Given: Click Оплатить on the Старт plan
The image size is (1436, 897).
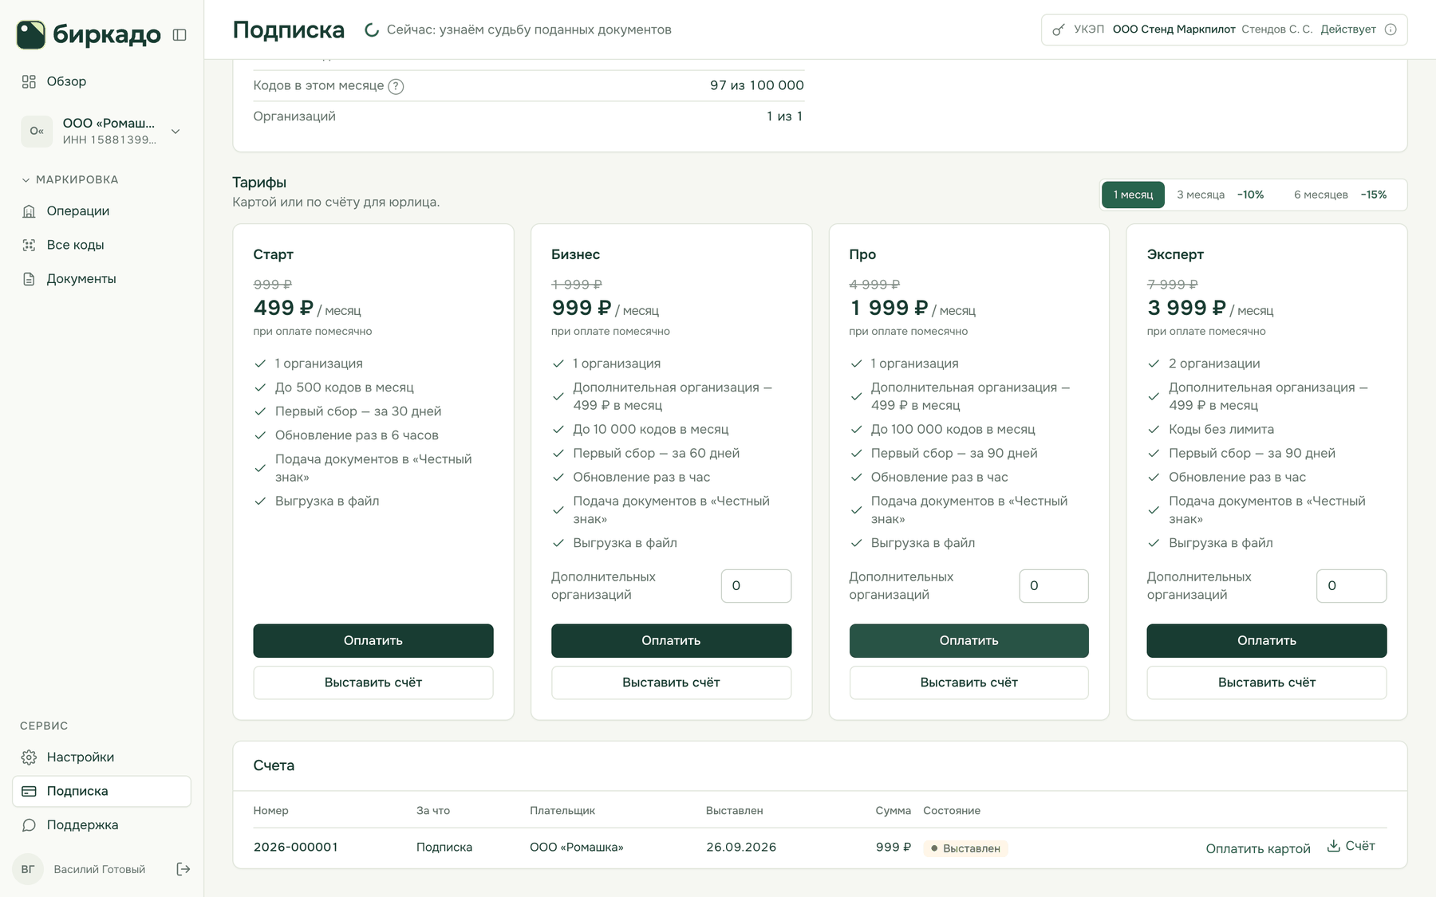Looking at the screenshot, I should tap(373, 641).
